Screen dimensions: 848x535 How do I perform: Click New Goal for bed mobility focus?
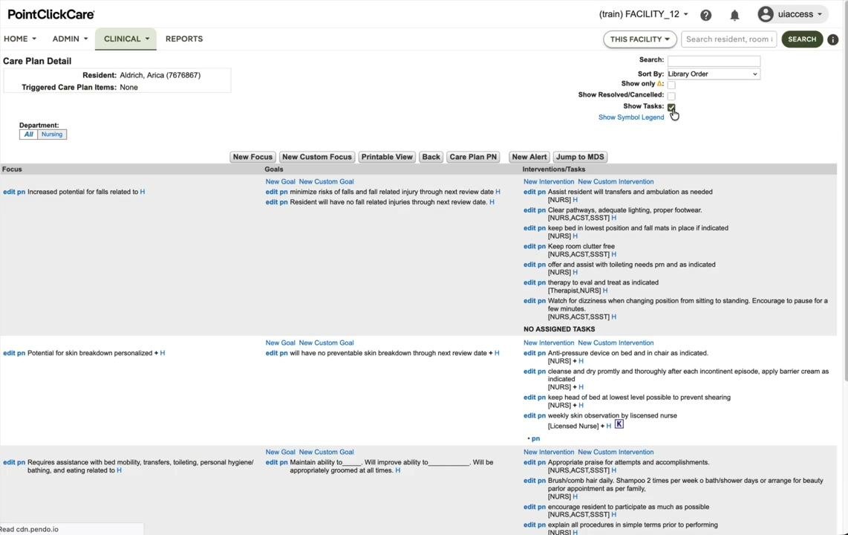coord(280,453)
